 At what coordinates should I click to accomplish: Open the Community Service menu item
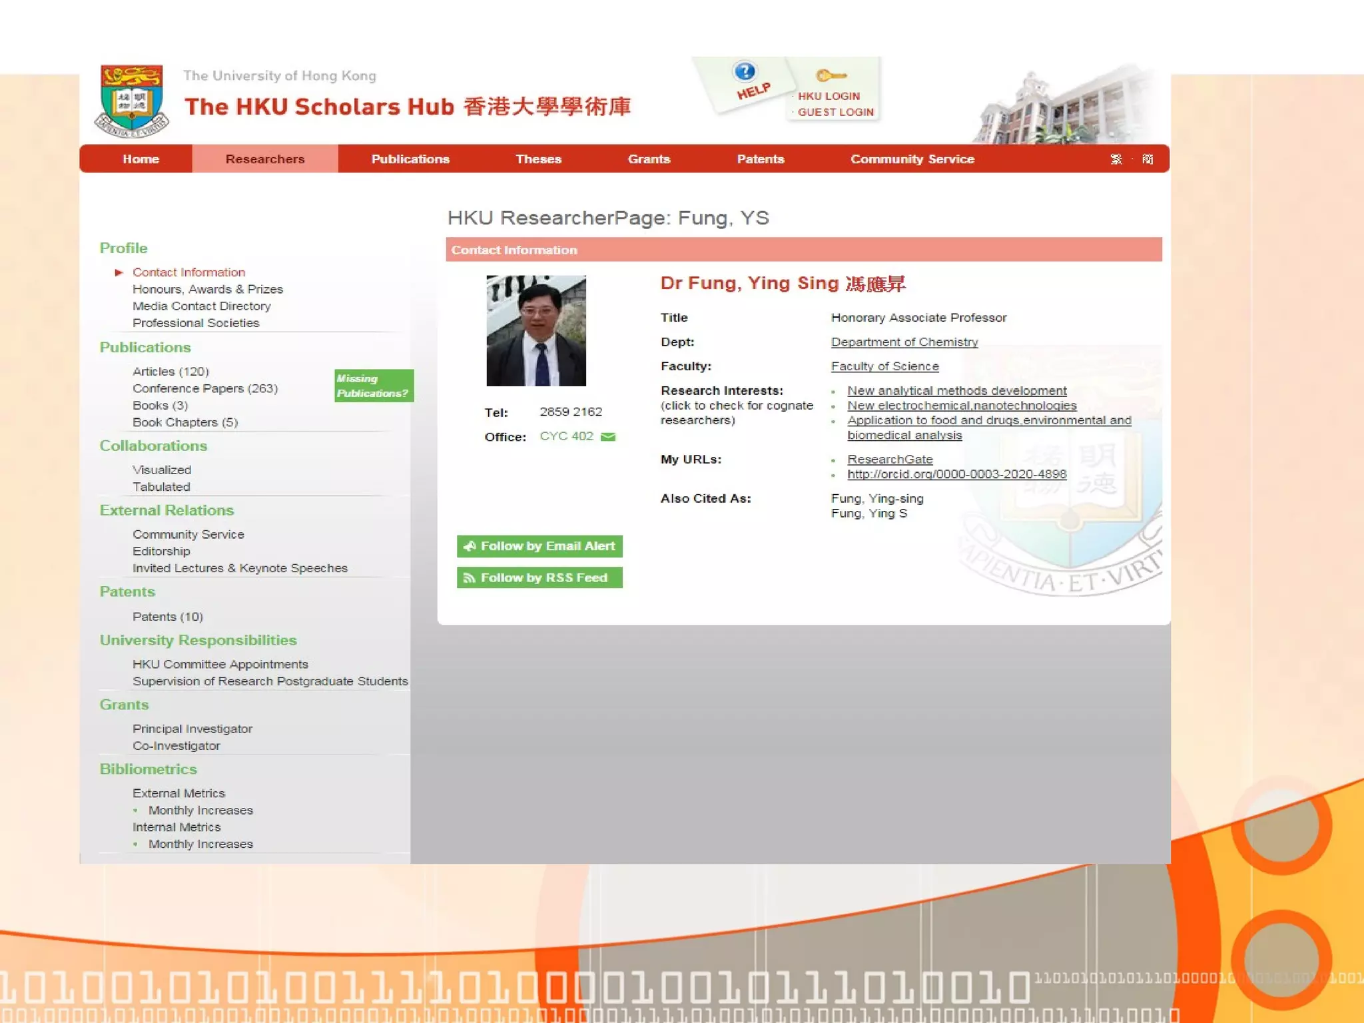tap(912, 159)
